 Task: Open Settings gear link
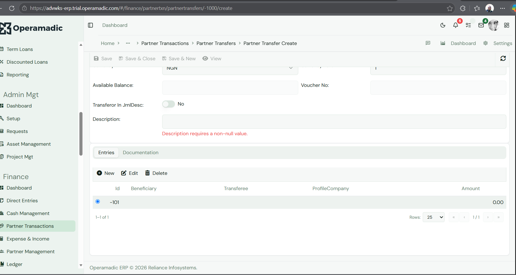click(498, 43)
